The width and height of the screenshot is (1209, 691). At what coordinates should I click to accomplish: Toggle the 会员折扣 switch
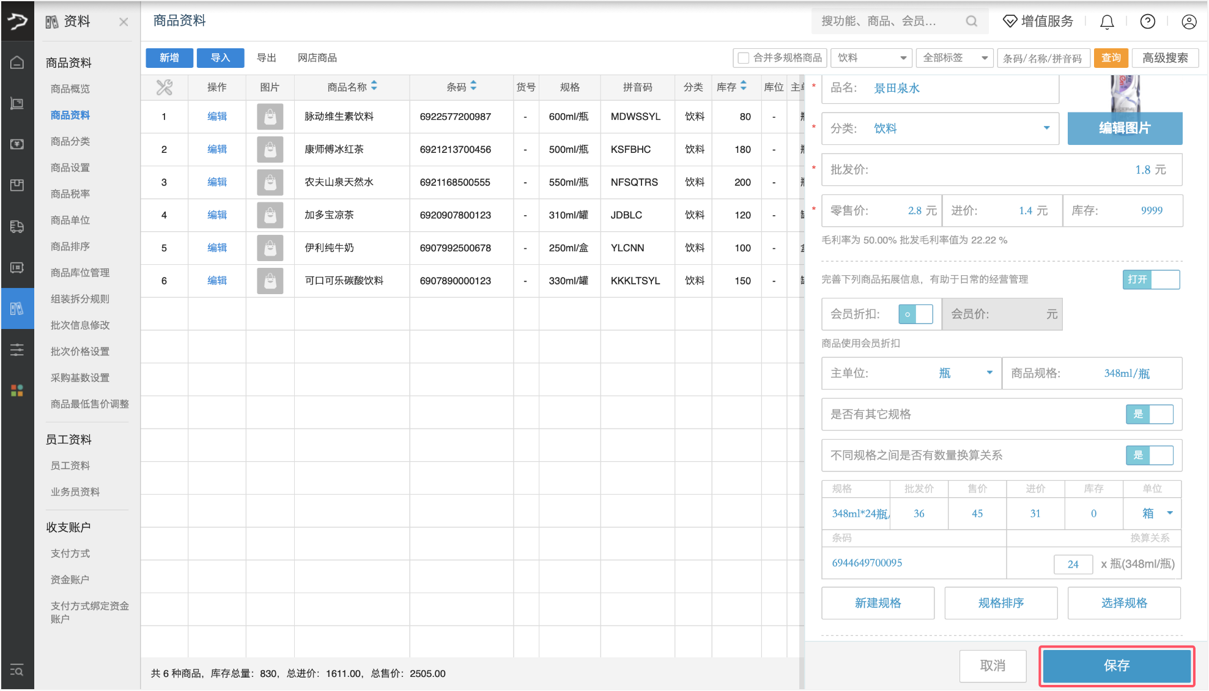[915, 314]
